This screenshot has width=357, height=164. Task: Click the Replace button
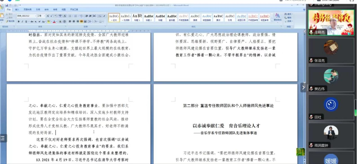coord(288,17)
